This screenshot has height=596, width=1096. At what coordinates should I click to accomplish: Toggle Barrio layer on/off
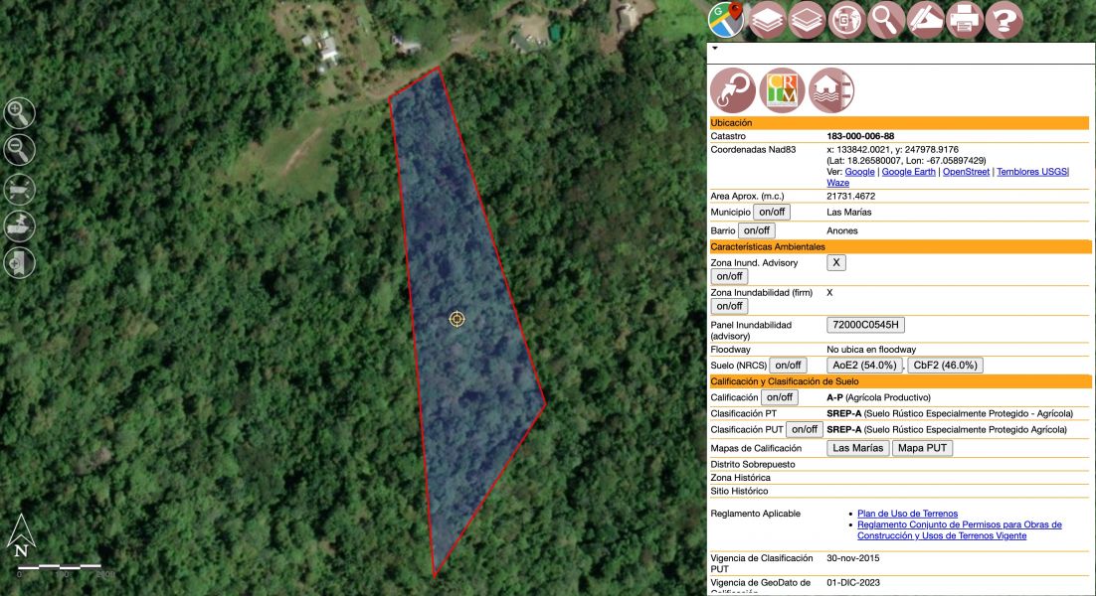(757, 230)
